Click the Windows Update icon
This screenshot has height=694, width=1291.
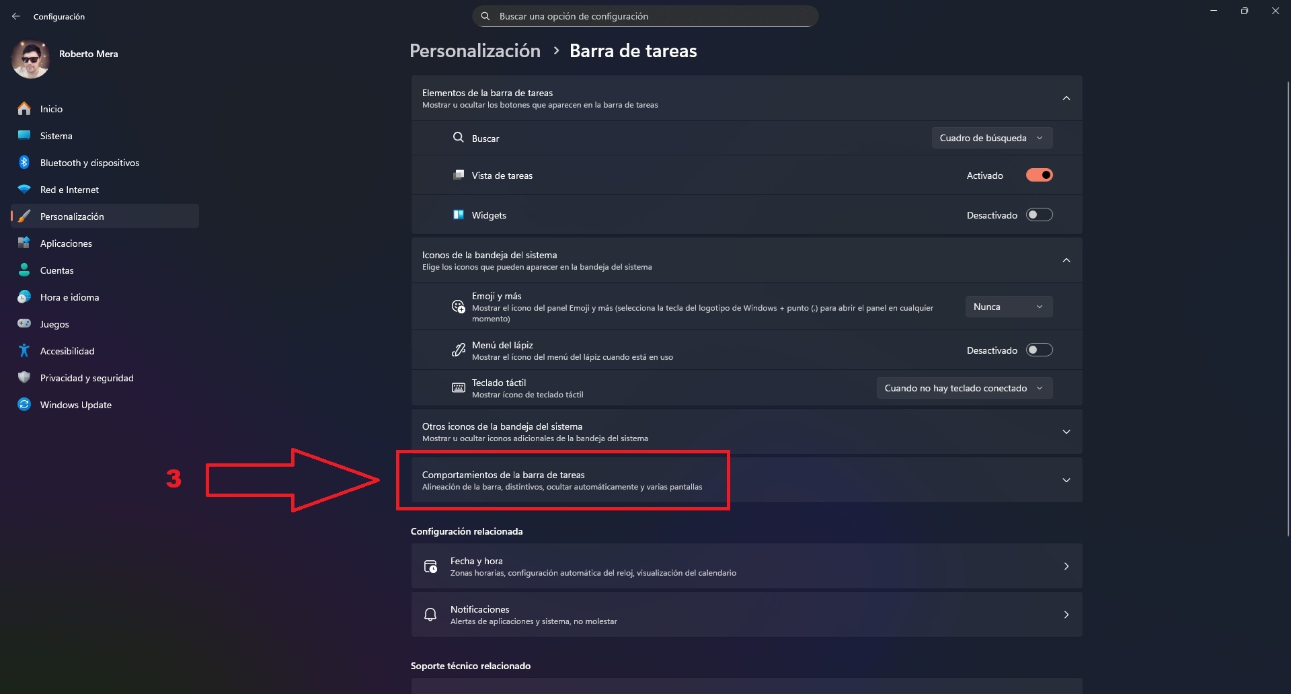[x=24, y=405]
